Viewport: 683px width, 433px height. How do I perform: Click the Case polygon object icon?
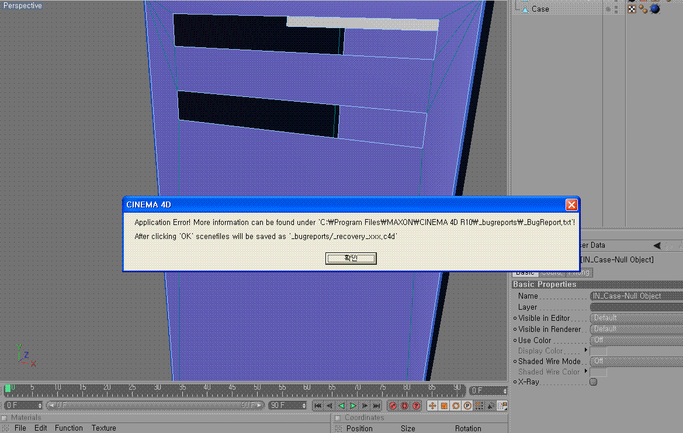click(525, 9)
